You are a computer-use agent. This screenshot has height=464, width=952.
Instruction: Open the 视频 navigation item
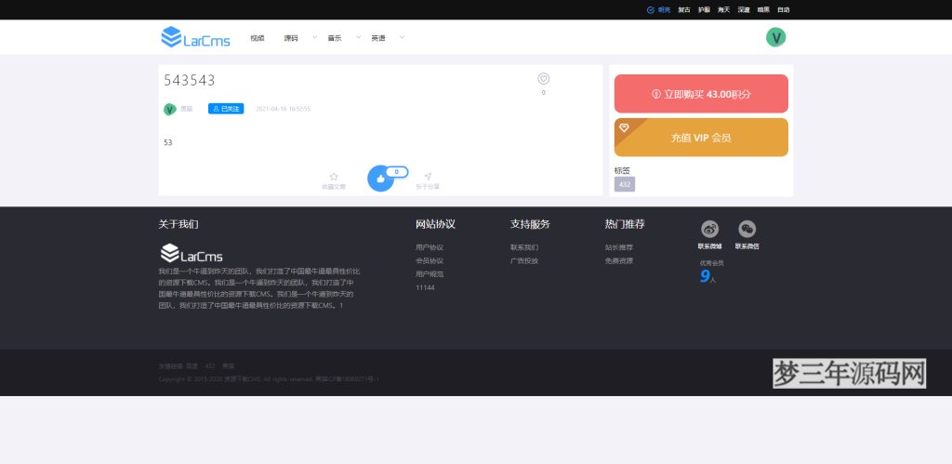click(x=258, y=37)
